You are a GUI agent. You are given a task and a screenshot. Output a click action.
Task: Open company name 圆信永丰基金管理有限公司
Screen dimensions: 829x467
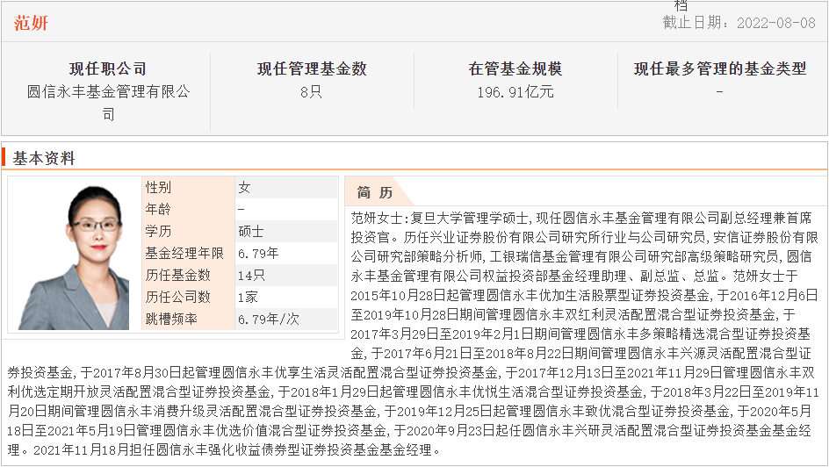click(108, 103)
